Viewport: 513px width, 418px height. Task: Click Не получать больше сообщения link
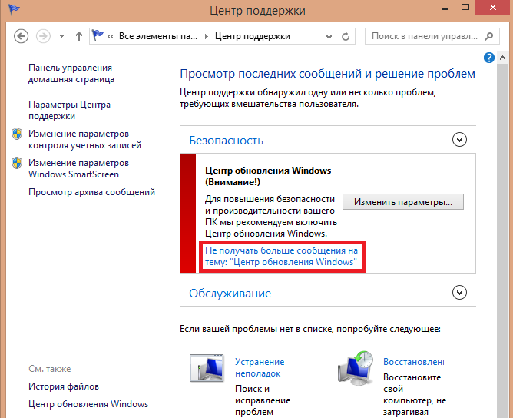pos(281,257)
